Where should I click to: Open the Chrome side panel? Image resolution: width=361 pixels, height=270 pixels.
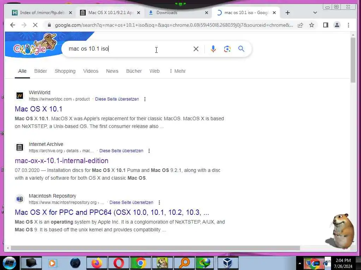(325, 25)
